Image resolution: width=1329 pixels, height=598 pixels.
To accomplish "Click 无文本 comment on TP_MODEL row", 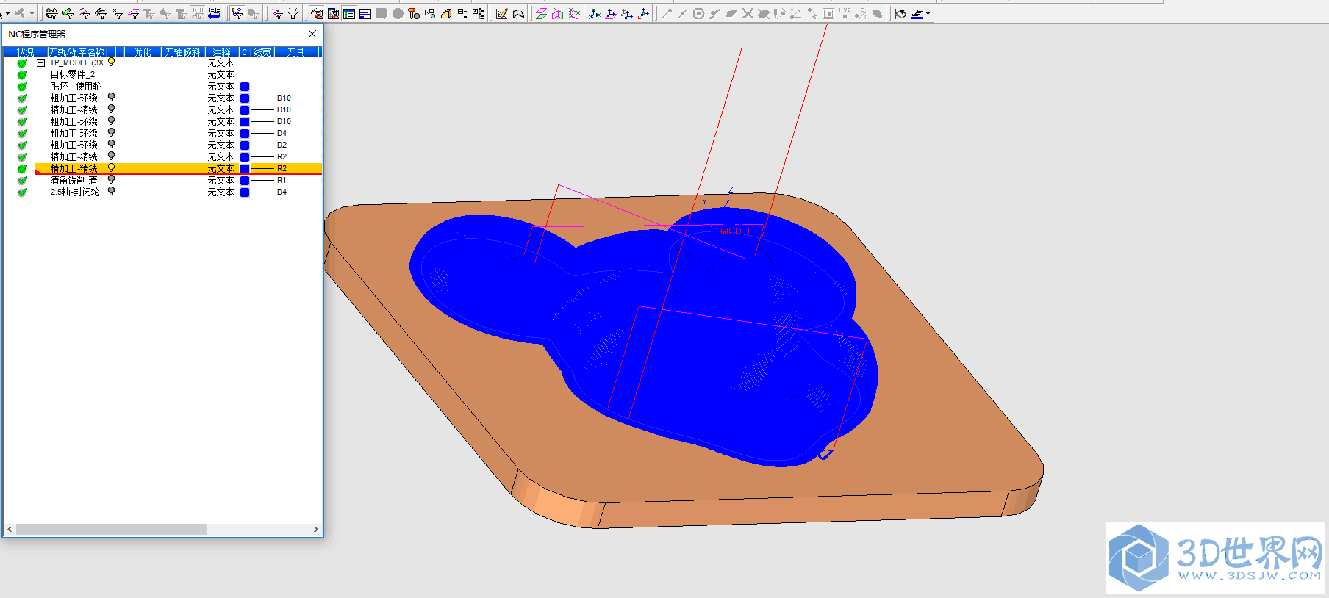I will [x=221, y=62].
